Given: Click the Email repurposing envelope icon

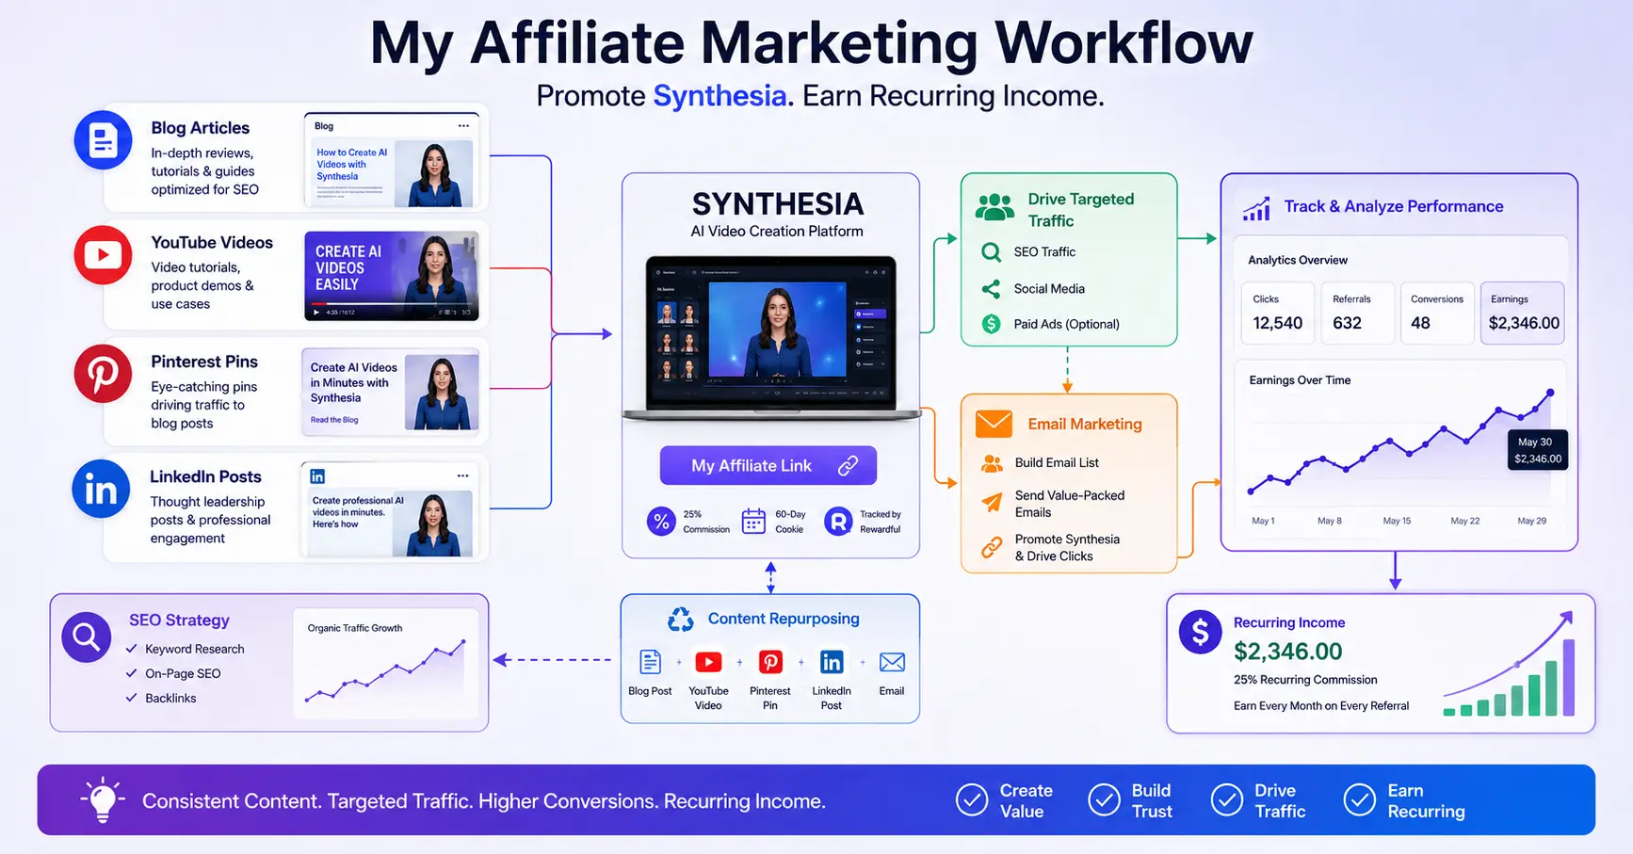Looking at the screenshot, I should (x=892, y=662).
